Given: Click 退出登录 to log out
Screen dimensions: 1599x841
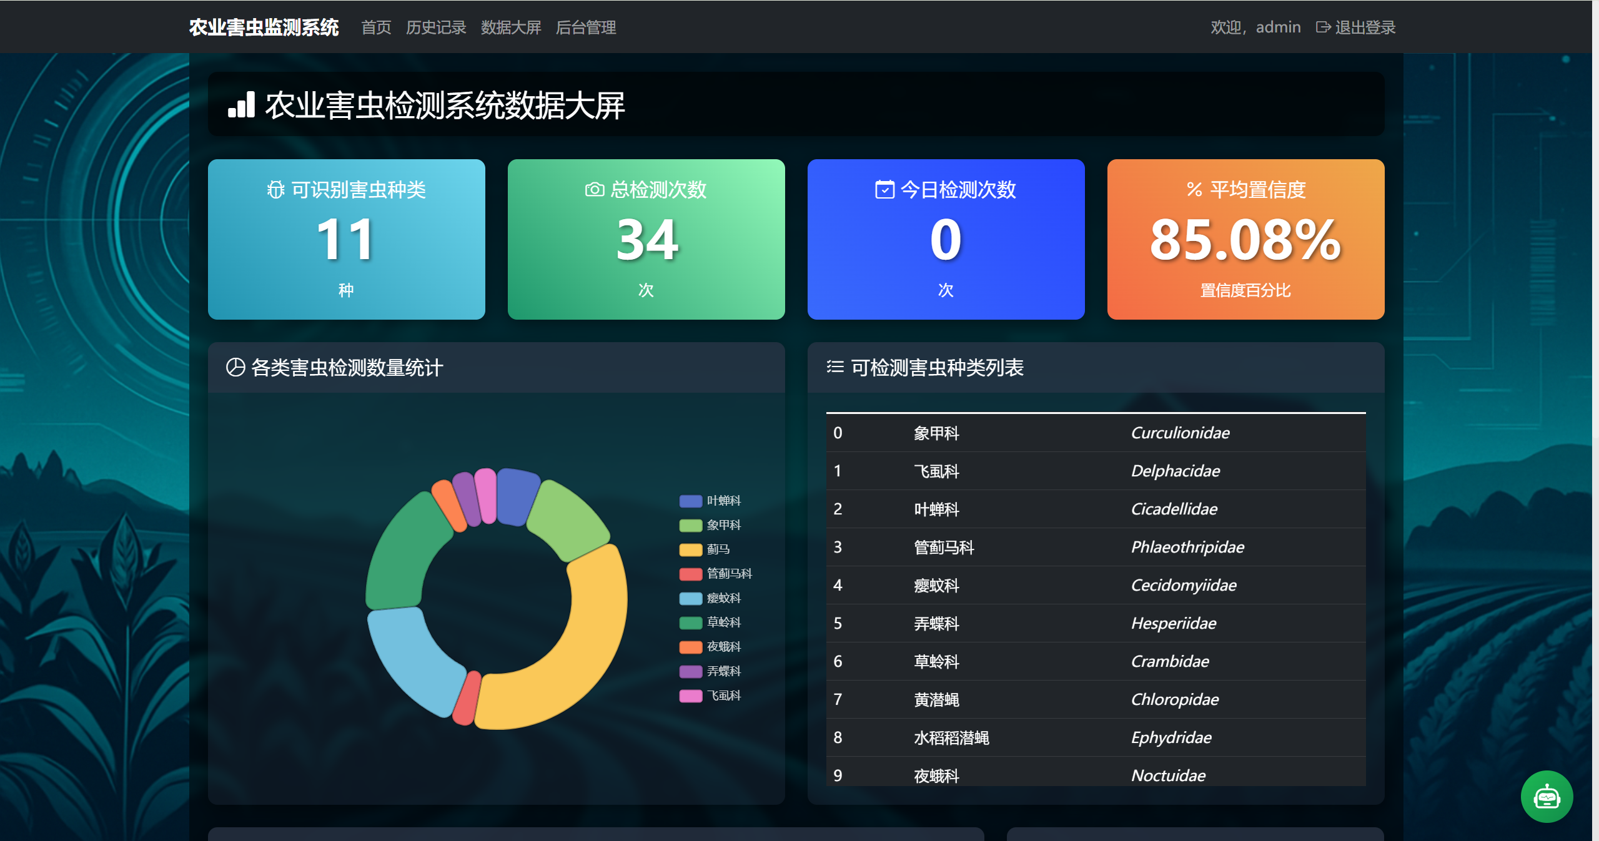Looking at the screenshot, I should (x=1365, y=27).
